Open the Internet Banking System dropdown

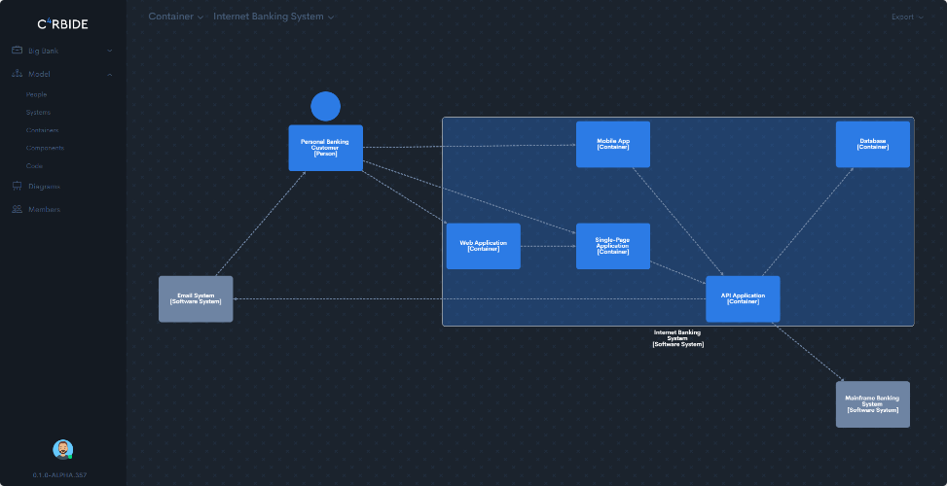pos(273,17)
